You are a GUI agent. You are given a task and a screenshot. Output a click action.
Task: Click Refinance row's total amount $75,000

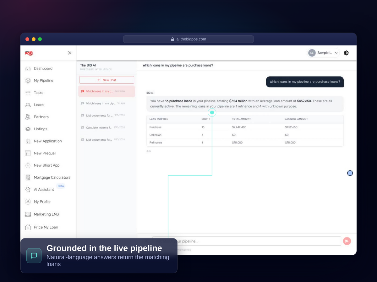pos(237,143)
